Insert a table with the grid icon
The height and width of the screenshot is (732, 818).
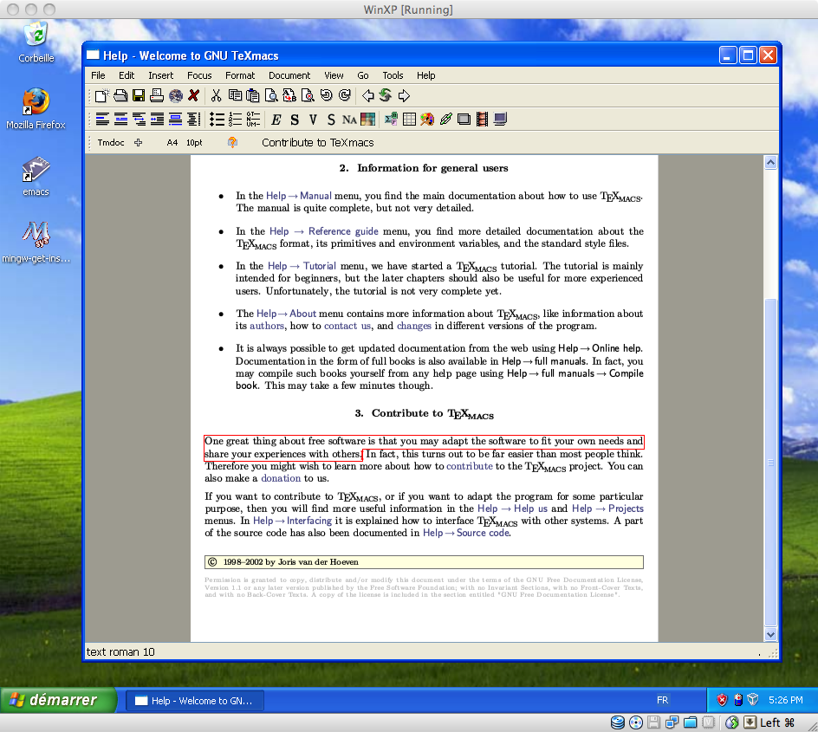(410, 120)
